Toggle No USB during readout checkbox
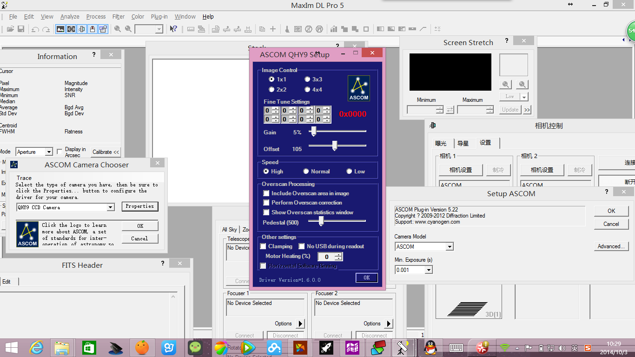This screenshot has width=635, height=357. pos(302,246)
